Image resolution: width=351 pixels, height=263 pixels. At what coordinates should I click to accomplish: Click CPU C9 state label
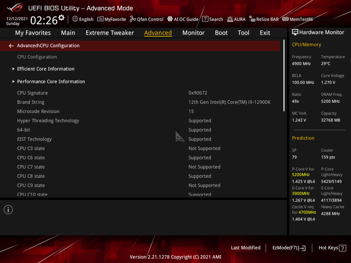[31, 185]
